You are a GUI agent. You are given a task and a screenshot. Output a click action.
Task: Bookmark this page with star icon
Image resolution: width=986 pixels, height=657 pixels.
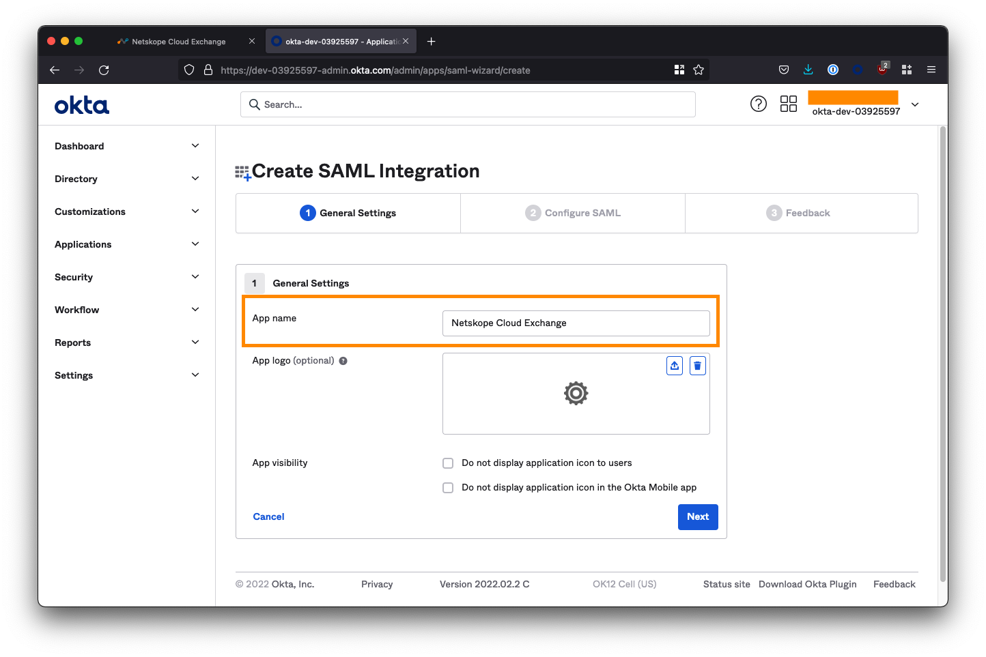[x=698, y=70]
